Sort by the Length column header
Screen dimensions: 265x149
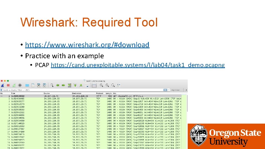coord(109,93)
